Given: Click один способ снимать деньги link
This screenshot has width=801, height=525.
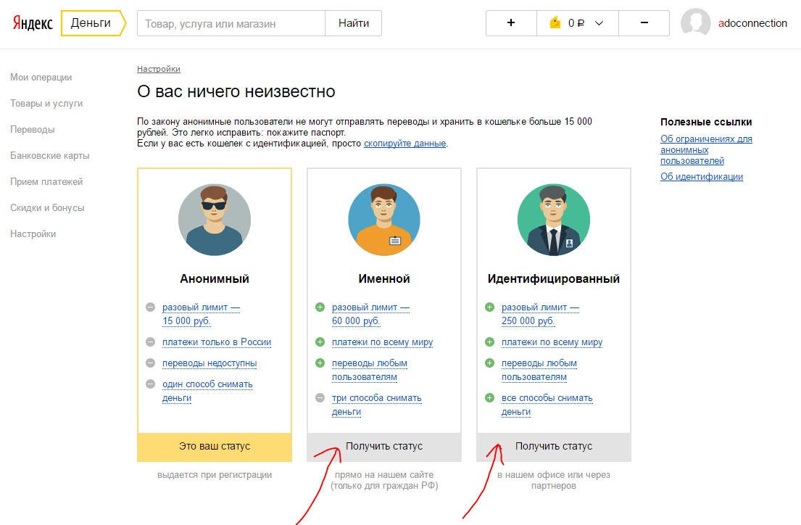Looking at the screenshot, I should [207, 391].
